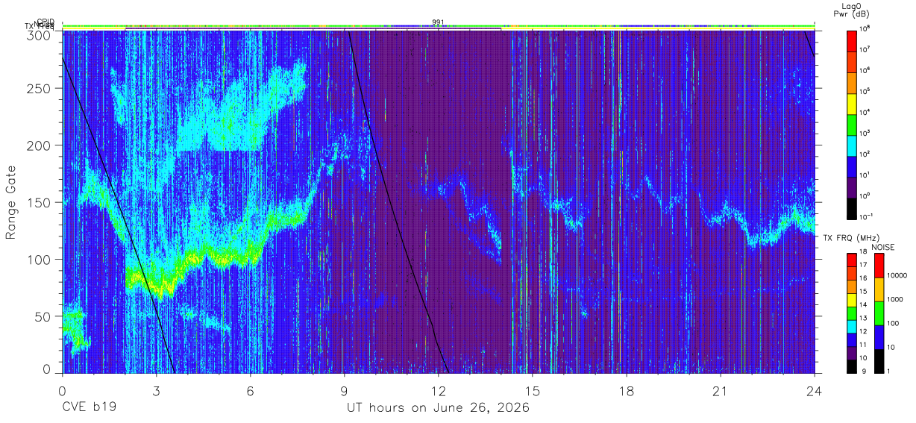Select the orange 1000–10000 NOISE swatch
This screenshot has width=916, height=423.
(x=879, y=289)
